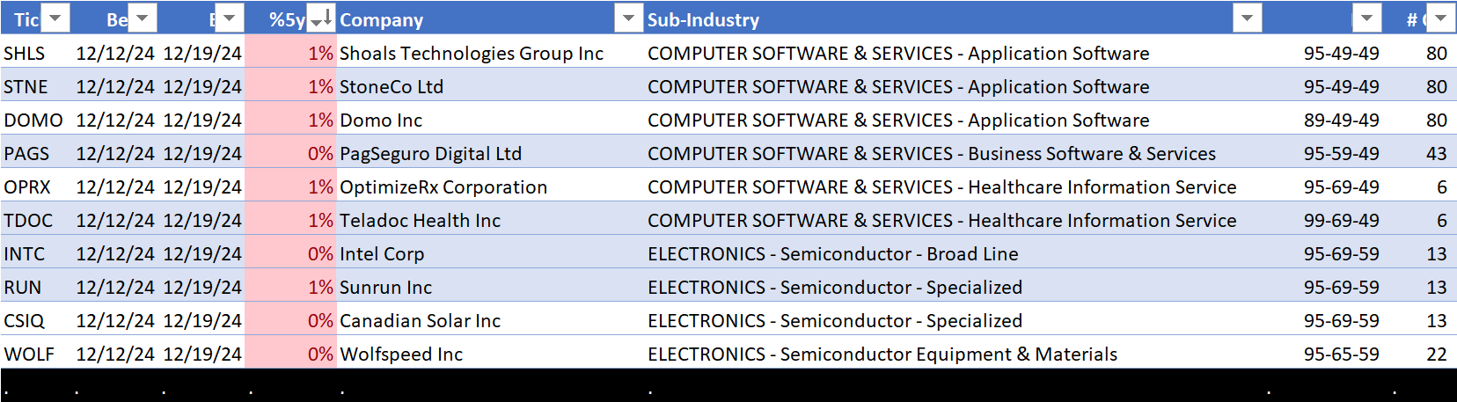The height and width of the screenshot is (402, 1457).
Task: Select the Business Software & Services sub-industry cell
Action: coord(932,153)
